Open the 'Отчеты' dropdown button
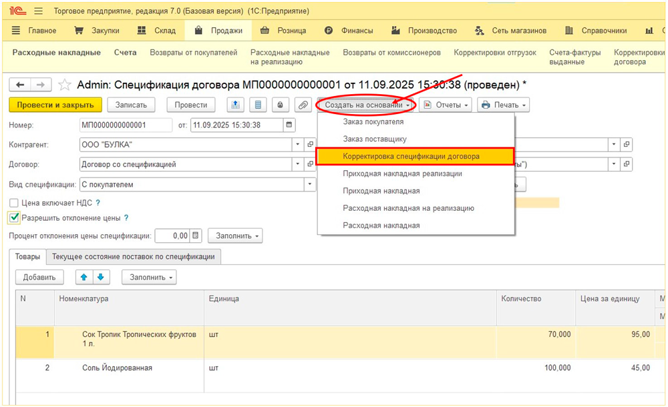This screenshot has height=407, width=668. pyautogui.click(x=446, y=105)
